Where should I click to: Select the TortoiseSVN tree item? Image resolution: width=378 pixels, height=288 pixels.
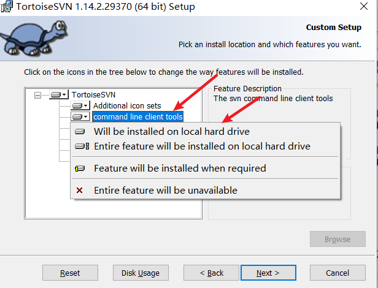[x=93, y=94]
